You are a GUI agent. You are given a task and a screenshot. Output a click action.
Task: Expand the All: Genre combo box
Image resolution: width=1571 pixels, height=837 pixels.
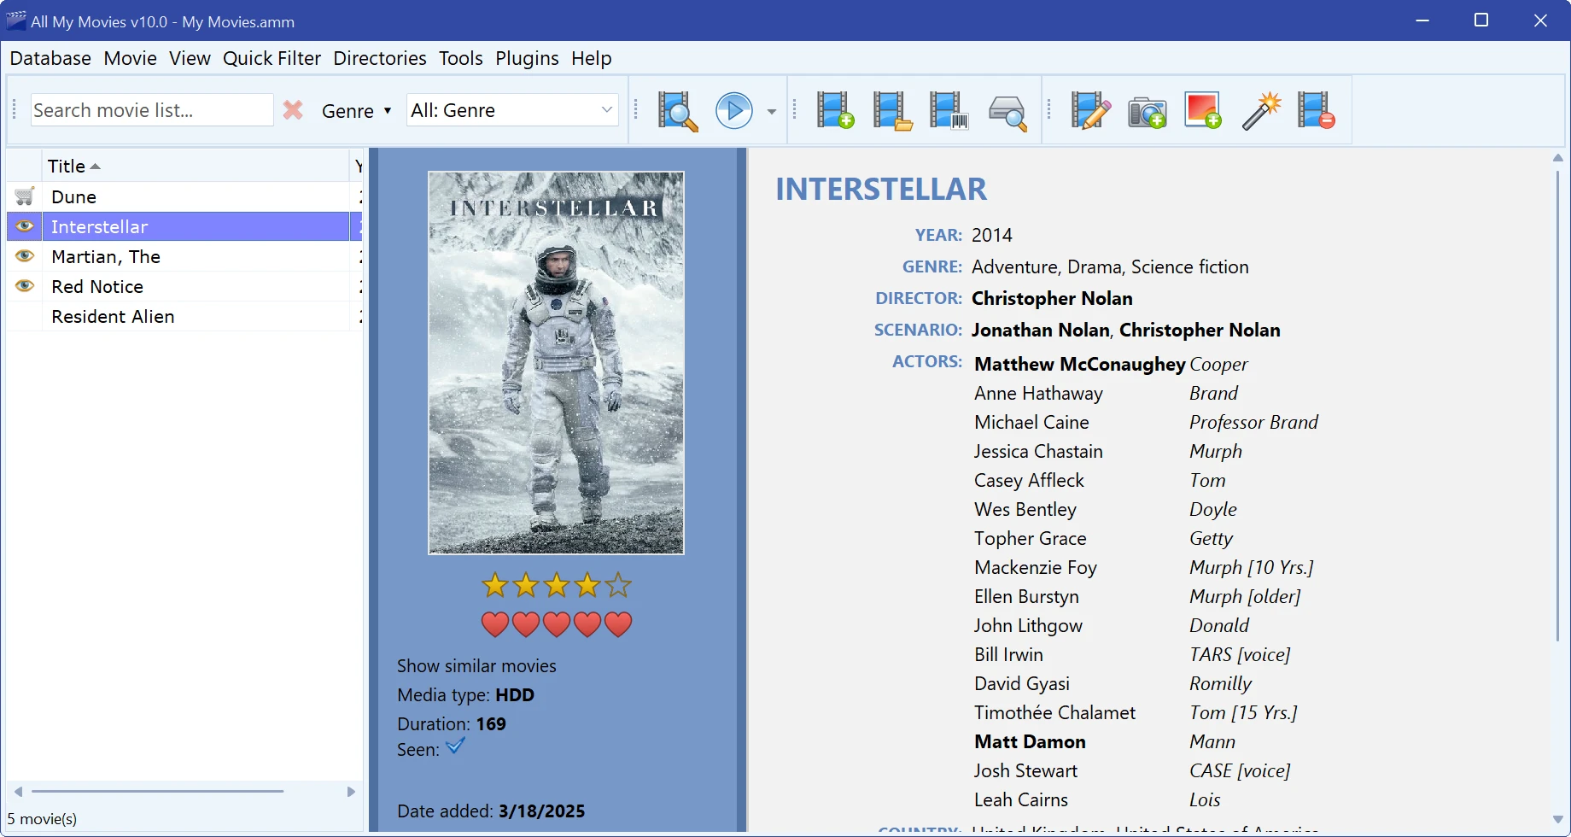pyautogui.click(x=512, y=110)
